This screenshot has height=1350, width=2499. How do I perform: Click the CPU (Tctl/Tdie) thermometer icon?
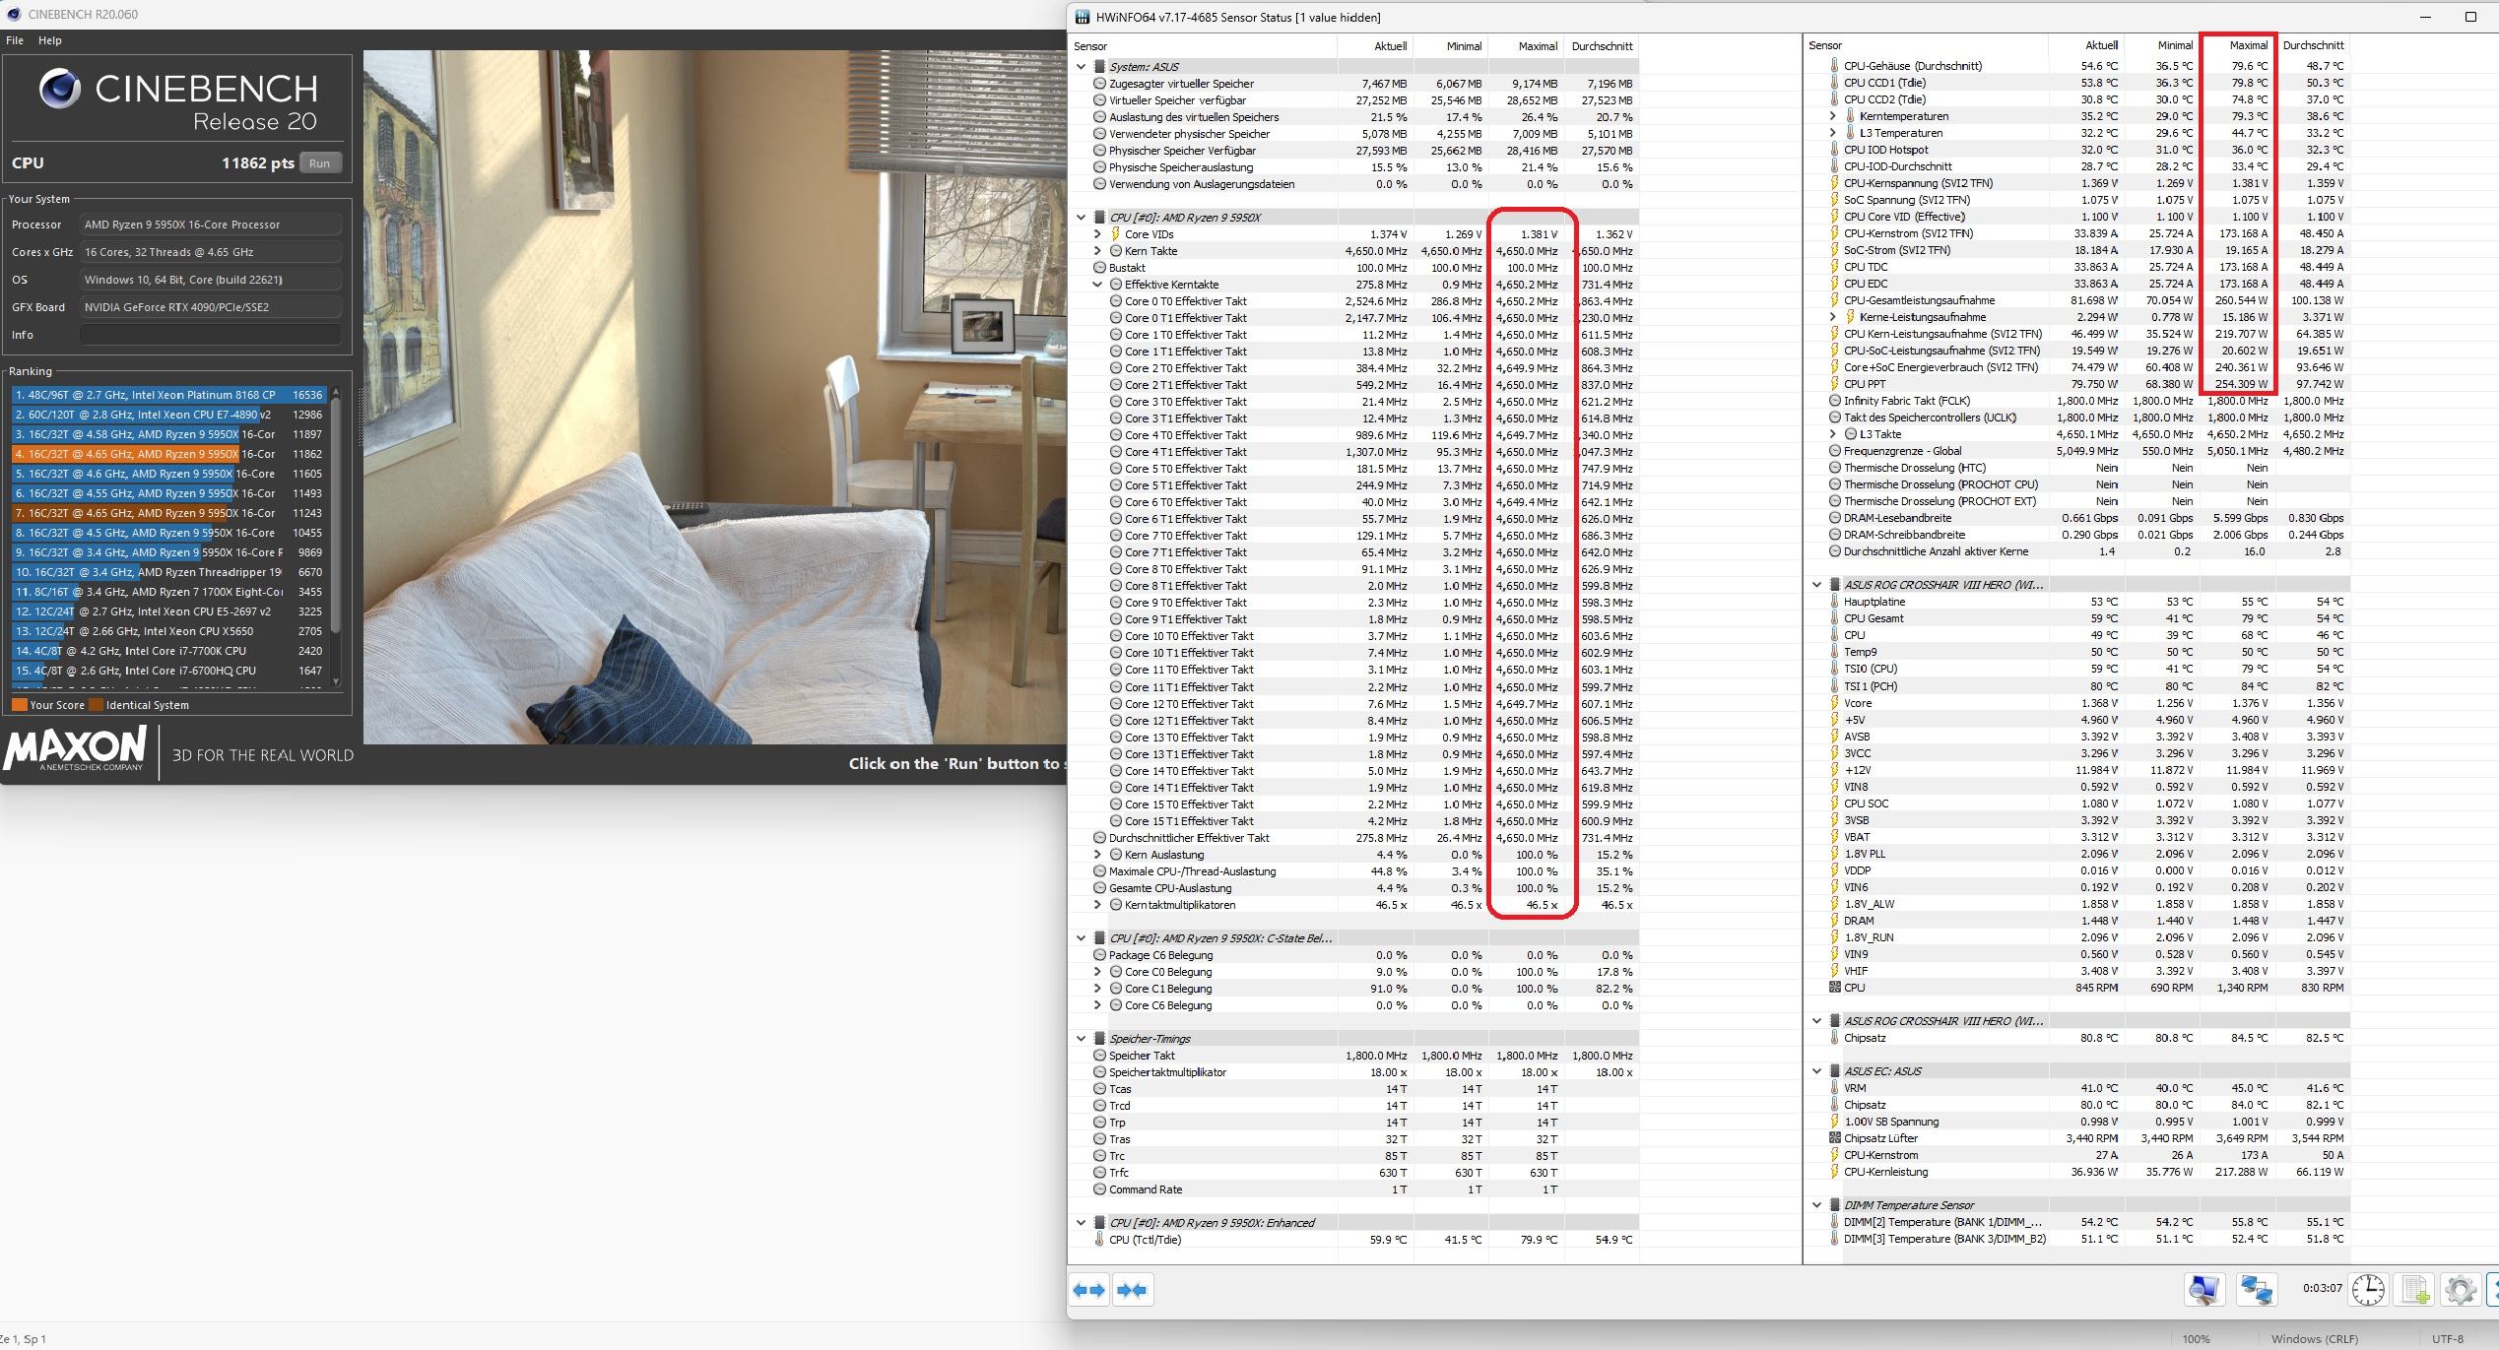click(x=1099, y=1240)
